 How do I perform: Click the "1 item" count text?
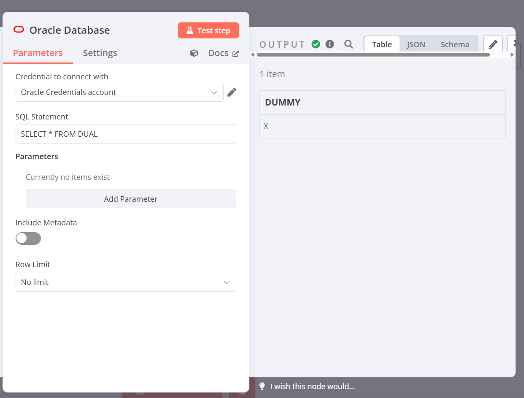(x=272, y=74)
